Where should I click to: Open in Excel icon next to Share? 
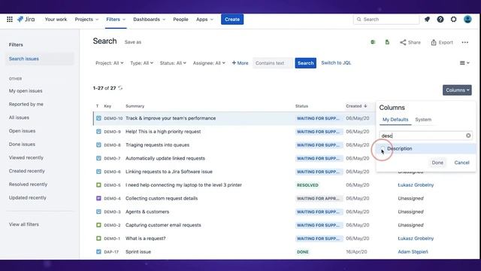point(373,42)
